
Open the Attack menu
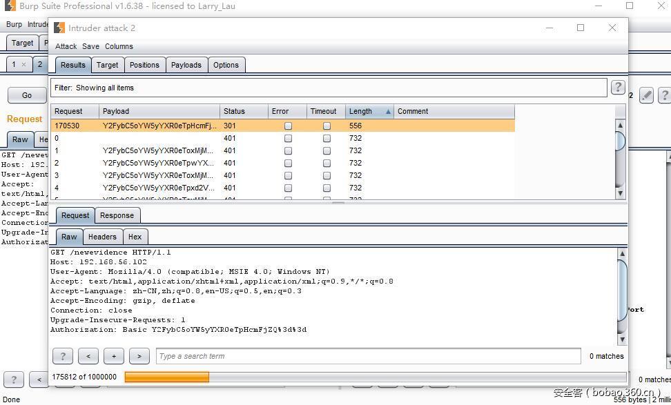66,46
